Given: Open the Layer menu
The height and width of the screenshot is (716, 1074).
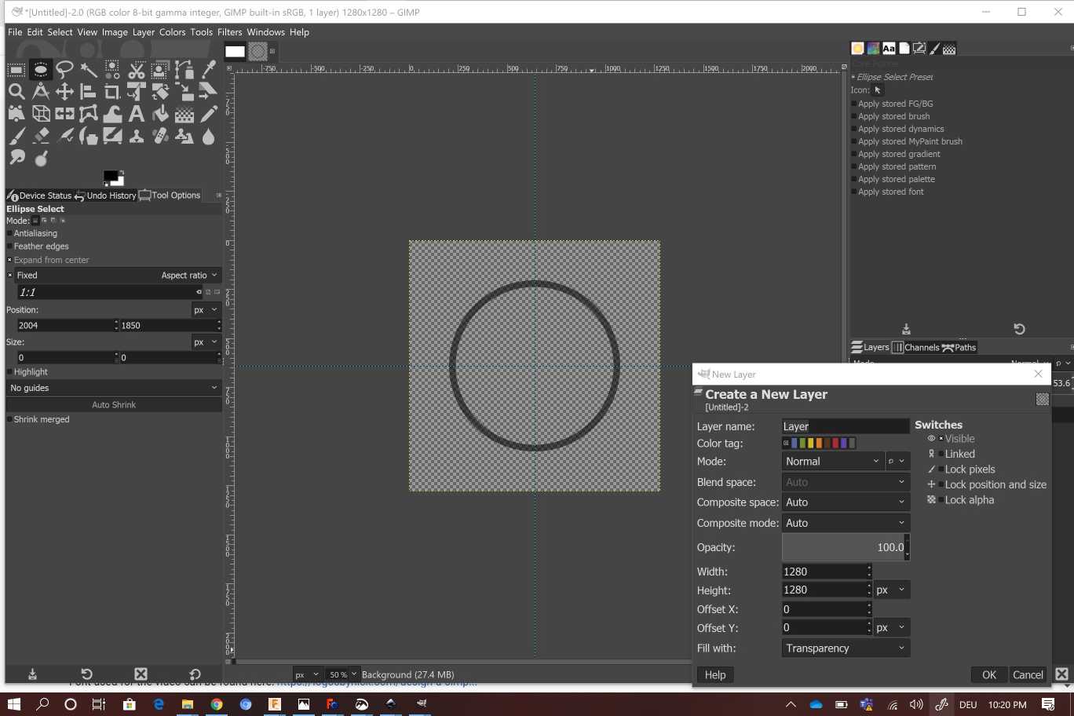Looking at the screenshot, I should (144, 32).
